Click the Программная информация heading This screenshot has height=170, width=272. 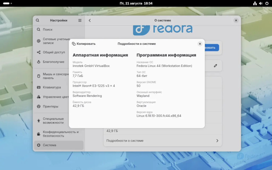(x=166, y=55)
